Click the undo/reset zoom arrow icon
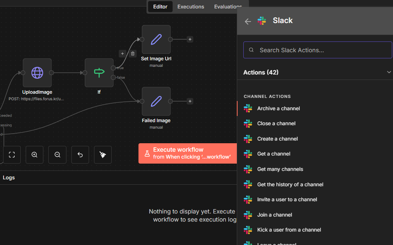The image size is (393, 245). pos(80,155)
